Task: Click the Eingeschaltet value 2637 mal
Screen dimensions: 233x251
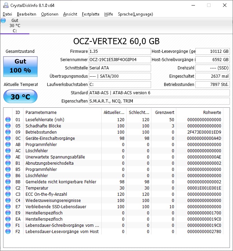Action: point(213,76)
